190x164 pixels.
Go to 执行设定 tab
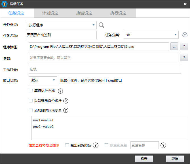118,13
